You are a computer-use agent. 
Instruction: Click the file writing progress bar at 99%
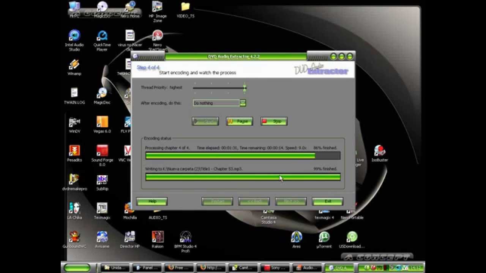243,177
